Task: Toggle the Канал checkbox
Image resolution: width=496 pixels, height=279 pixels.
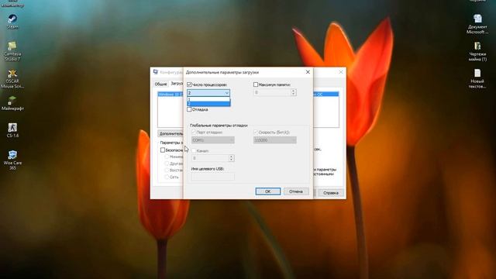Action: click(x=194, y=151)
